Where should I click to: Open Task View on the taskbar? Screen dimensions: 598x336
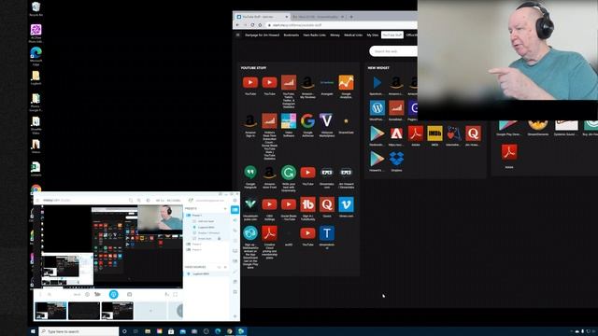click(x=135, y=331)
